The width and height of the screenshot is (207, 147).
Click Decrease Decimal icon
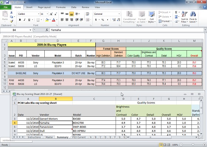118,20
